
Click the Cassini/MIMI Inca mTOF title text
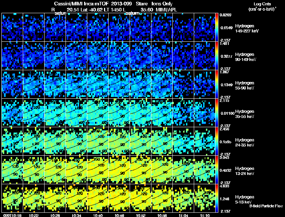tap(81, 4)
